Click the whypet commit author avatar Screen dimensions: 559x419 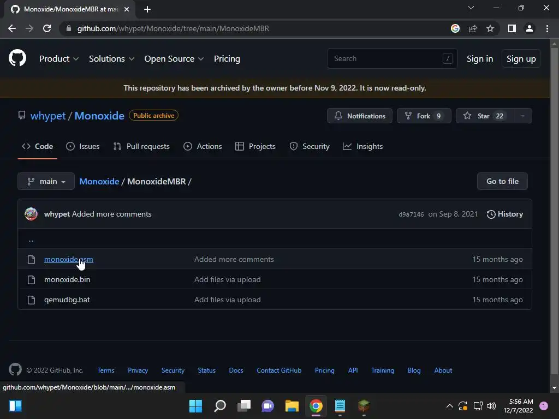[31, 214]
